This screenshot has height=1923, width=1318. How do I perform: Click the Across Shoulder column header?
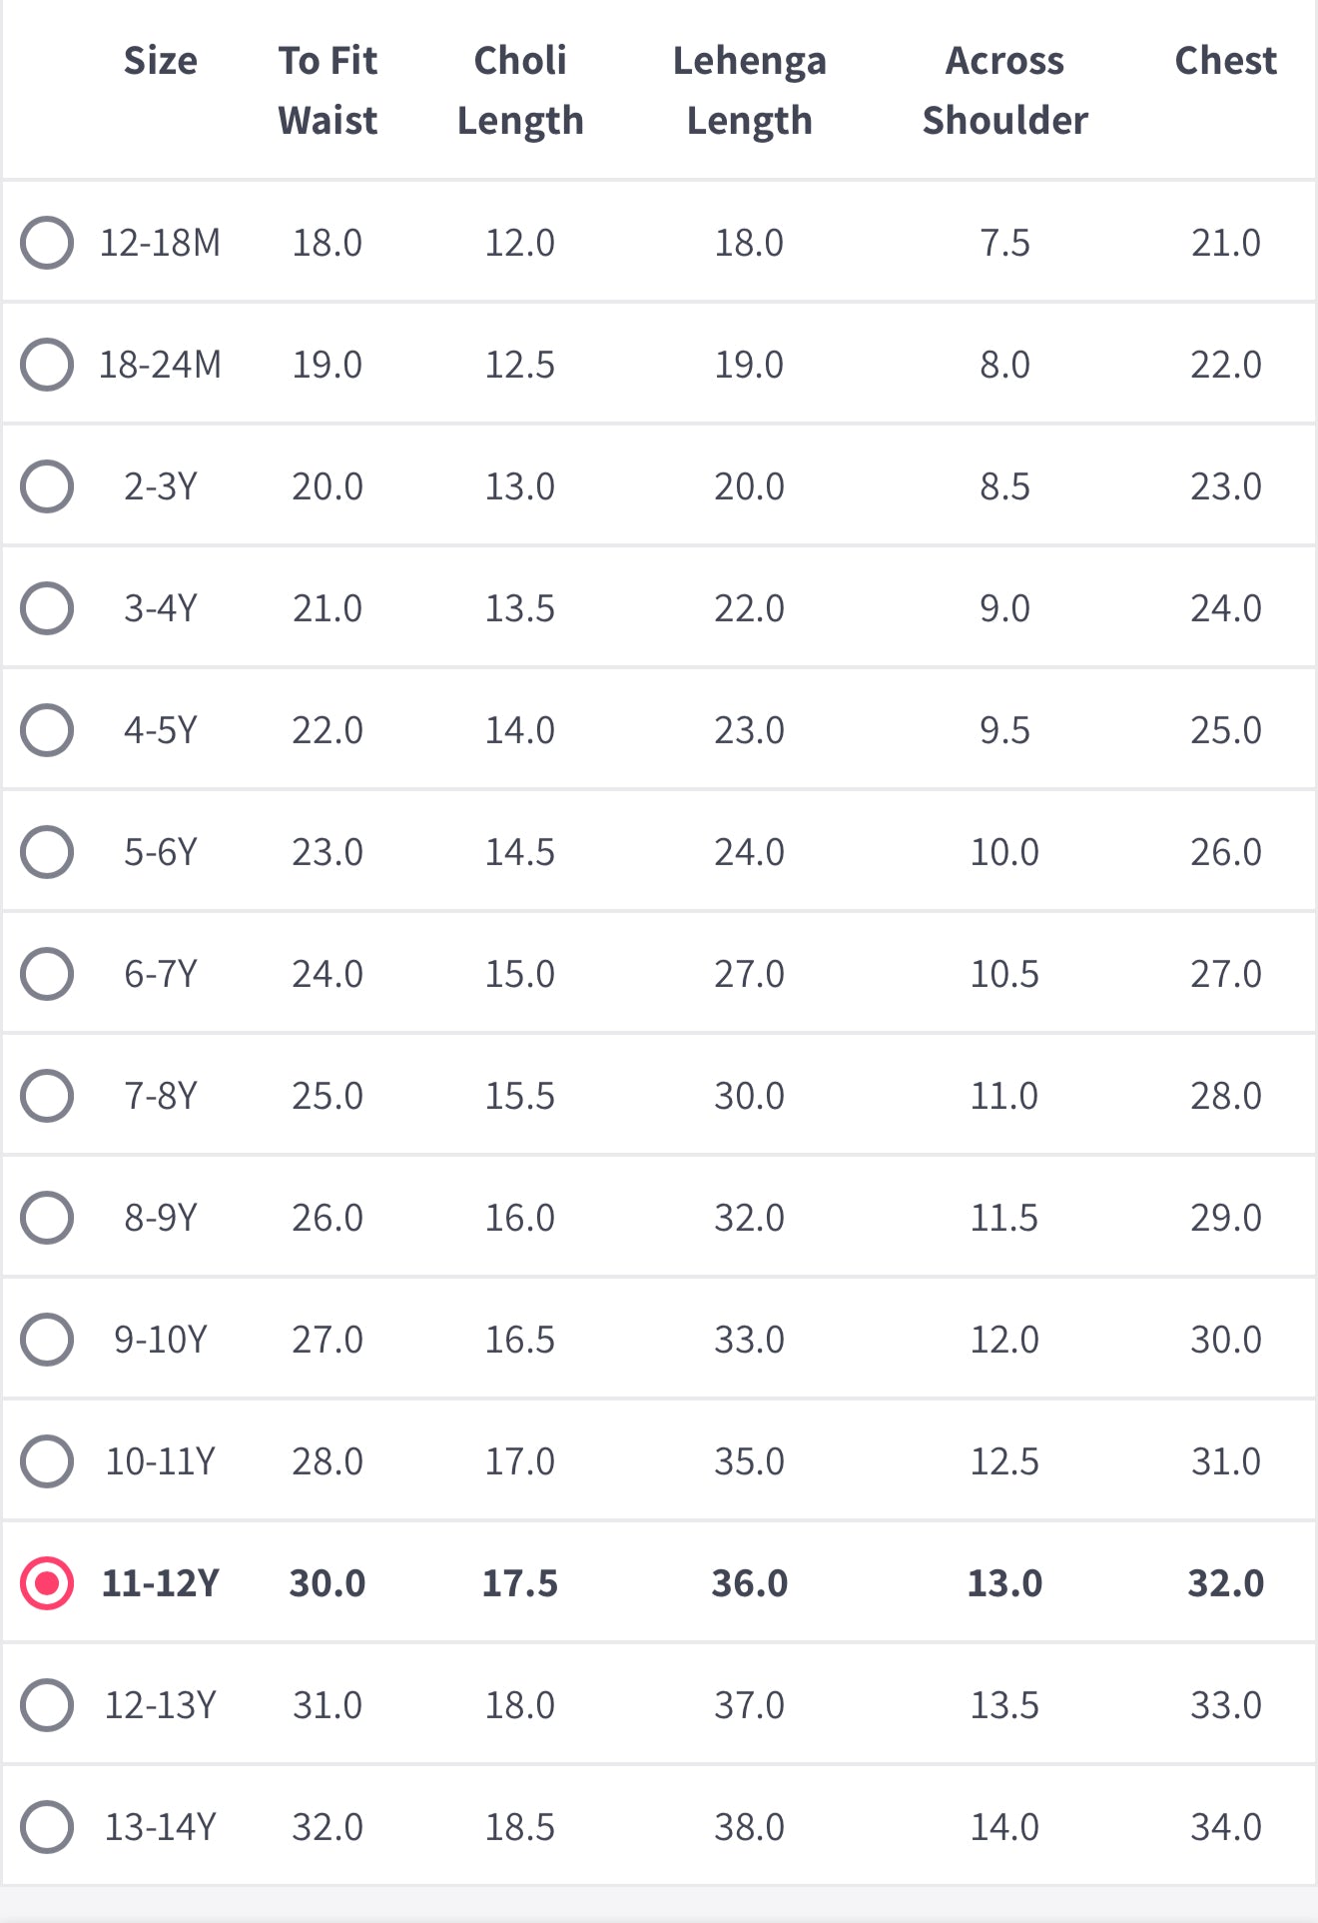tap(1004, 90)
